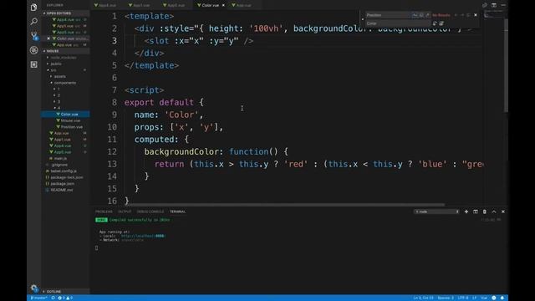Open the terminal selector dropdown '1: node'
The image size is (535, 301).
[436, 212]
